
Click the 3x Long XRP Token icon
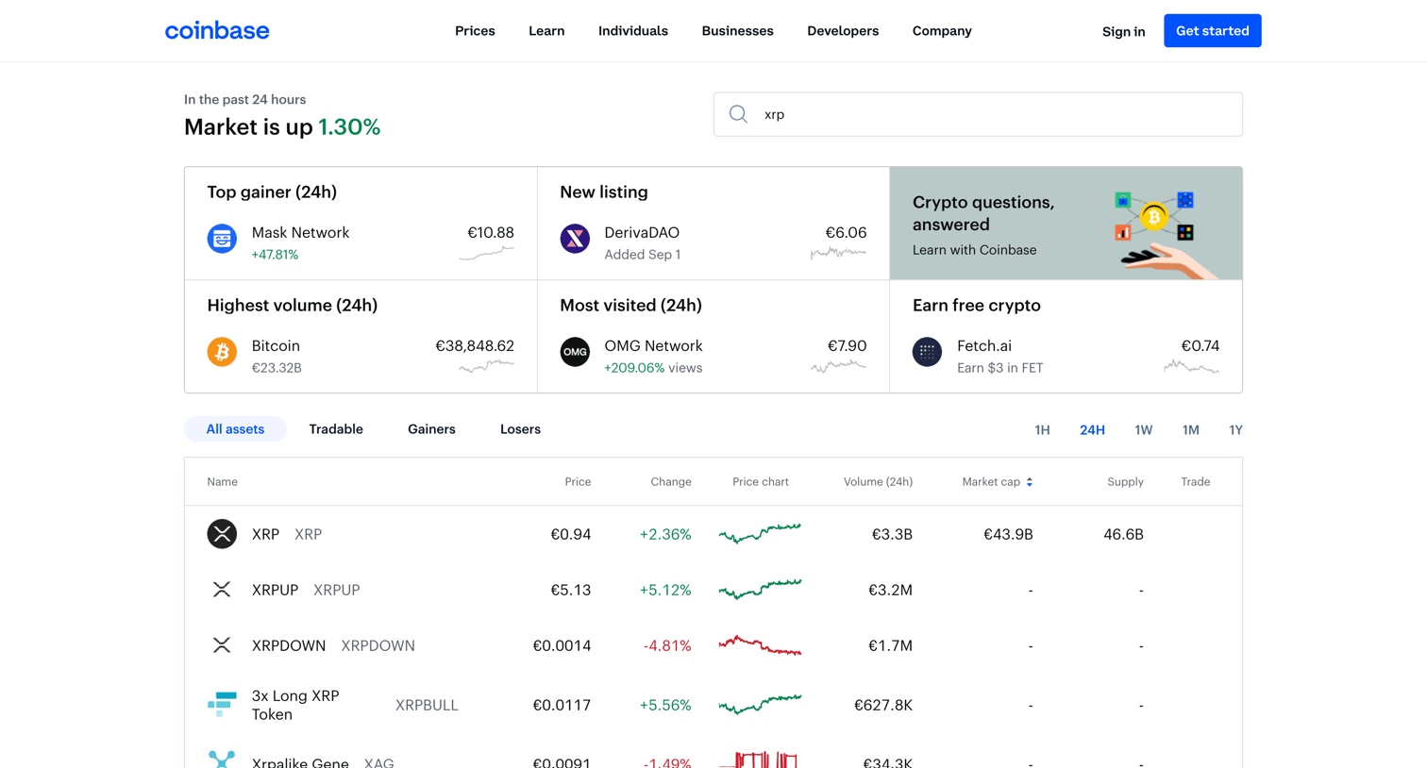coord(222,704)
